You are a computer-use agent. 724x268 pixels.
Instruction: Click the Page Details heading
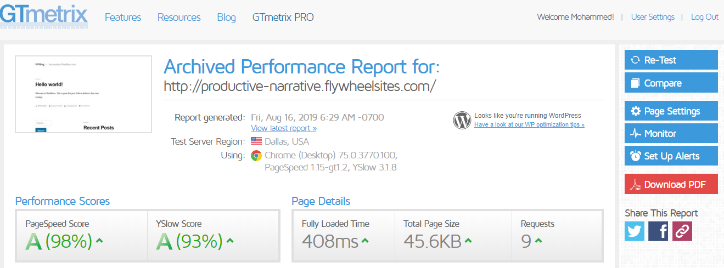321,201
